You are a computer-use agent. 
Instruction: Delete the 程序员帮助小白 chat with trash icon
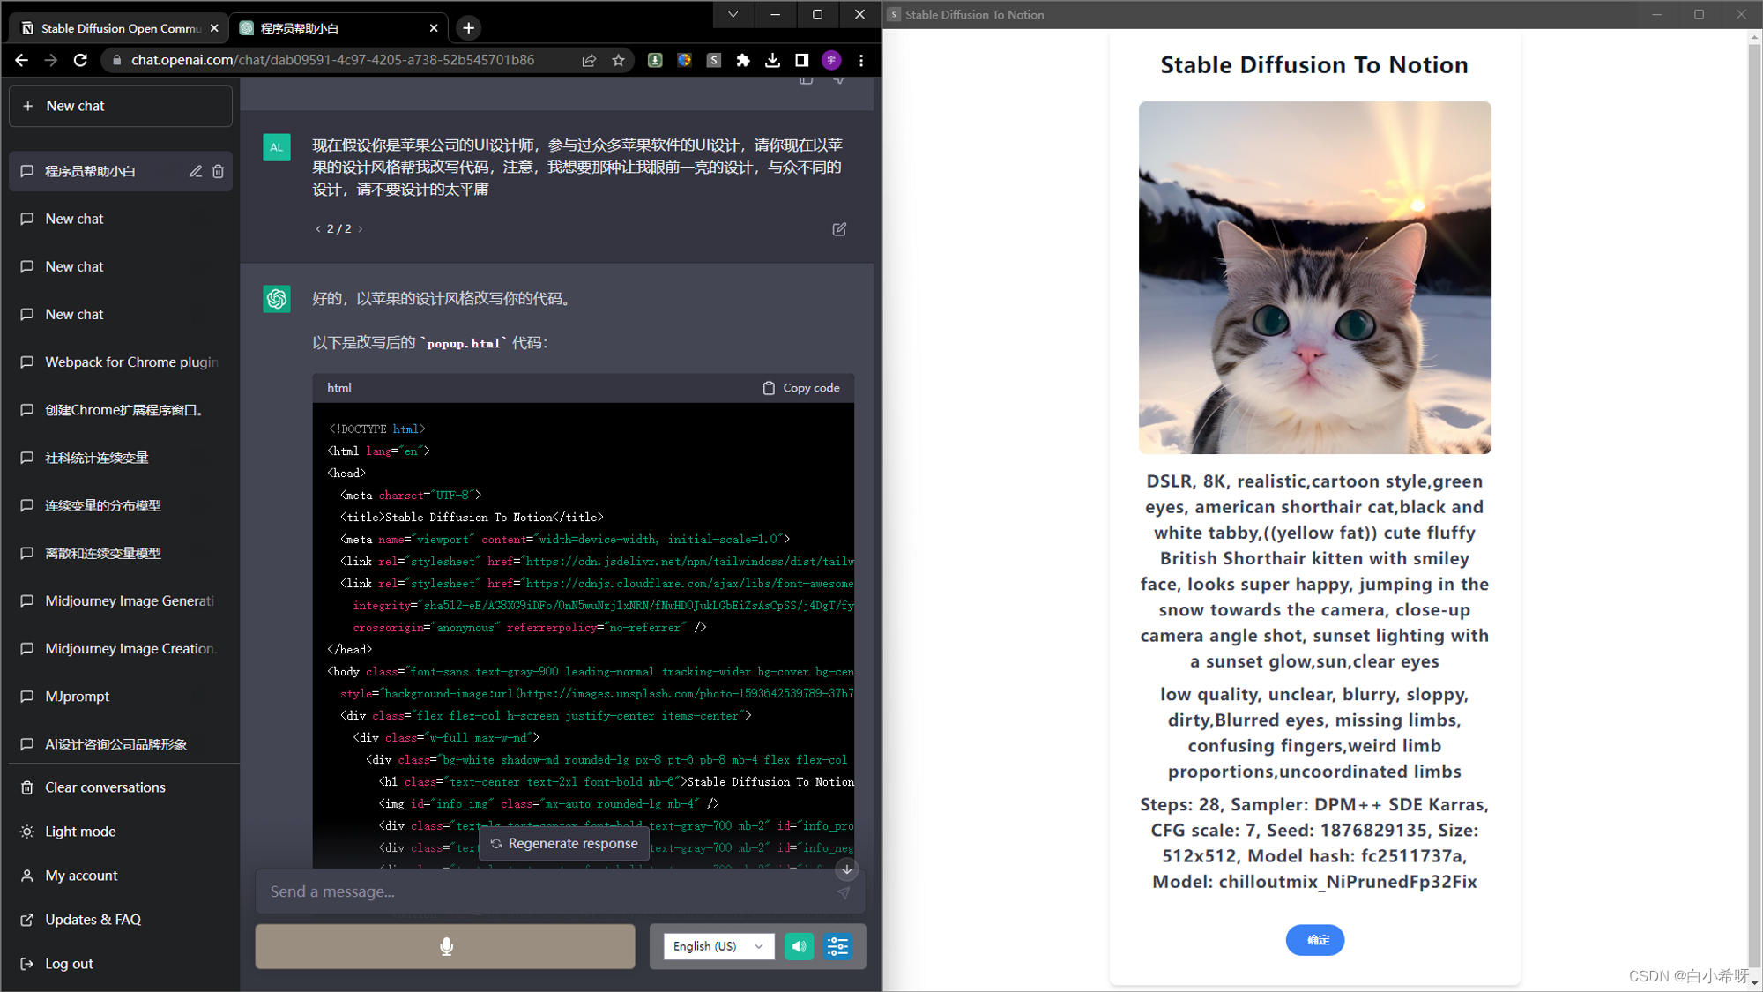[x=219, y=171]
